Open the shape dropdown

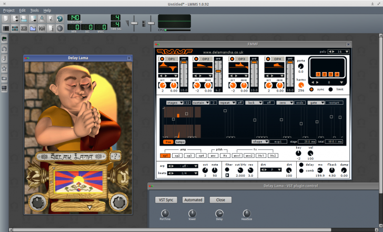(x=260, y=142)
